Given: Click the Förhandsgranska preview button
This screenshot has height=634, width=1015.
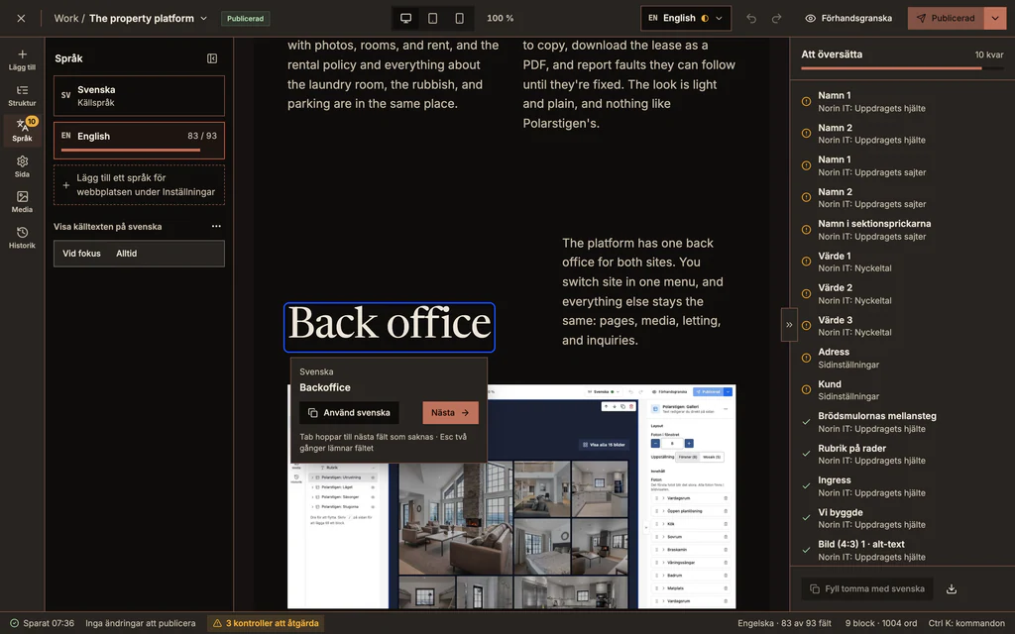Looking at the screenshot, I should coord(848,18).
